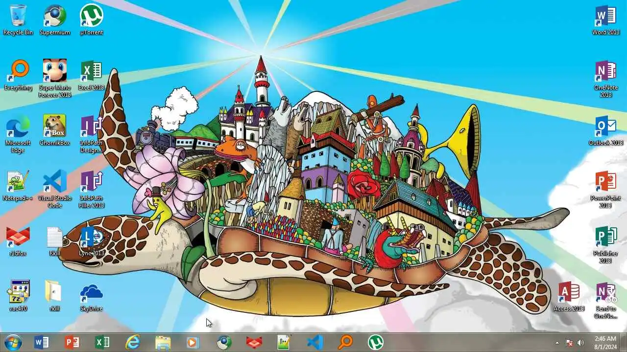Launch Word from the taskbar

pos(42,342)
